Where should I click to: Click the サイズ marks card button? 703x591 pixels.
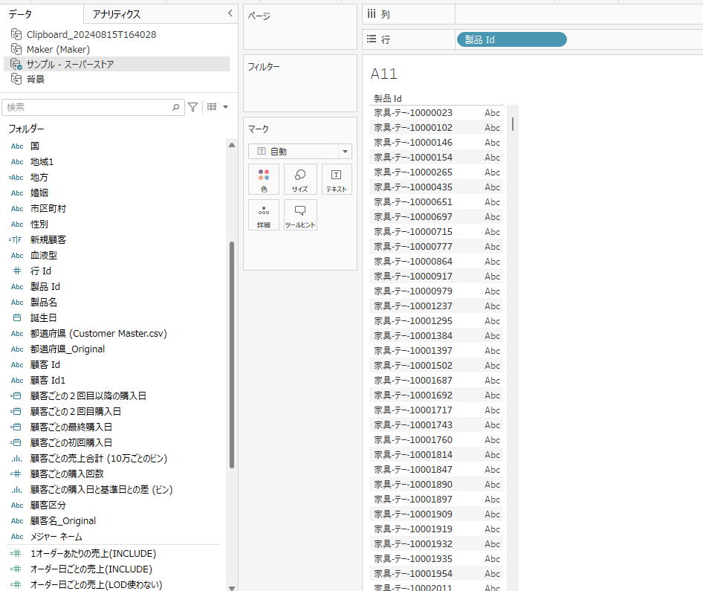300,179
